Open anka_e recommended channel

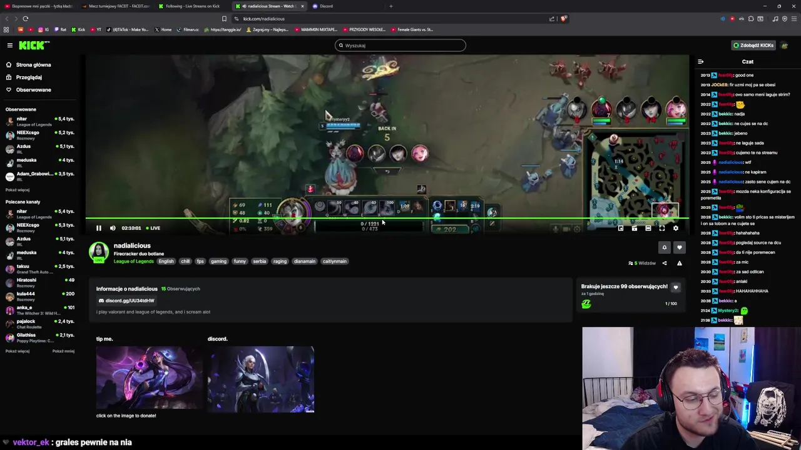(39, 310)
